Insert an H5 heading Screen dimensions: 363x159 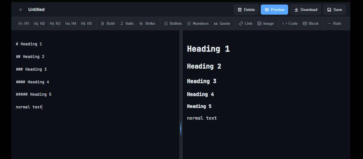coord(86,24)
